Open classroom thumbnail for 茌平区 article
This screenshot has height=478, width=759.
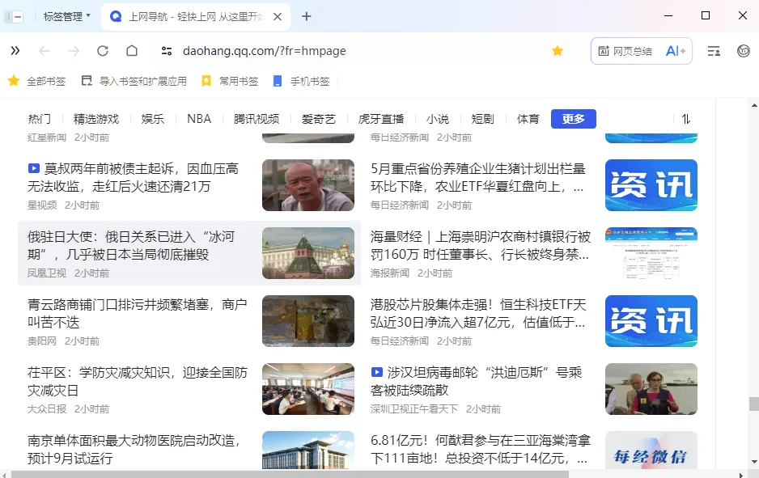coord(308,389)
